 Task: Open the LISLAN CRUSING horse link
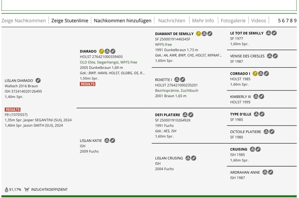click(169, 158)
